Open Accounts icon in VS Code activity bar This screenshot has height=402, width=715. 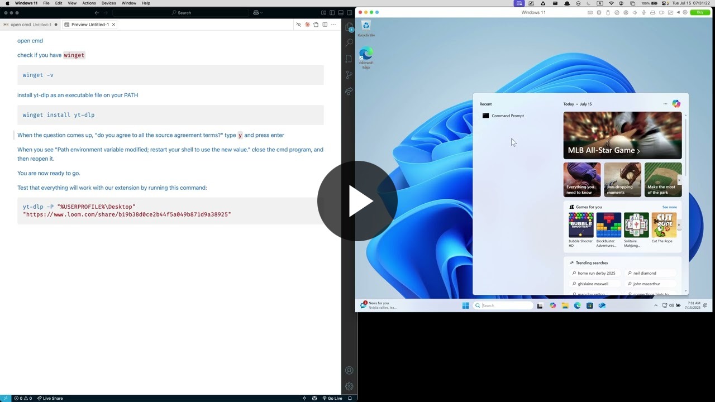point(349,370)
